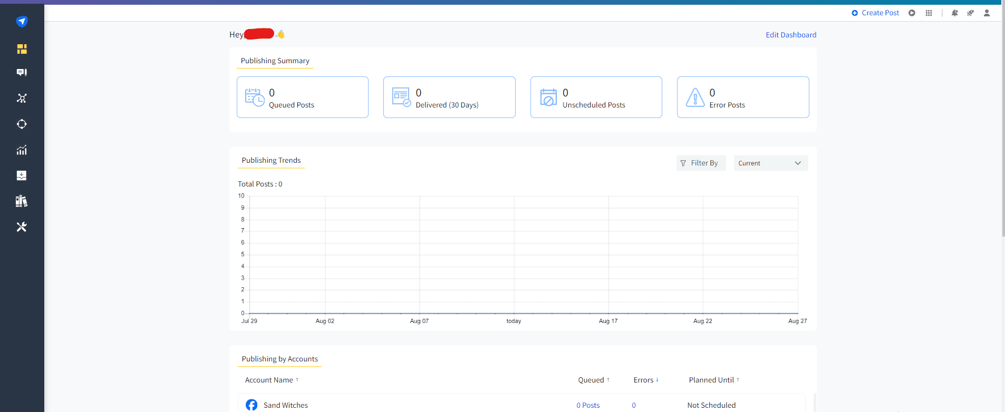Click the Edit Dashboard link
The image size is (1005, 412).
(x=790, y=35)
